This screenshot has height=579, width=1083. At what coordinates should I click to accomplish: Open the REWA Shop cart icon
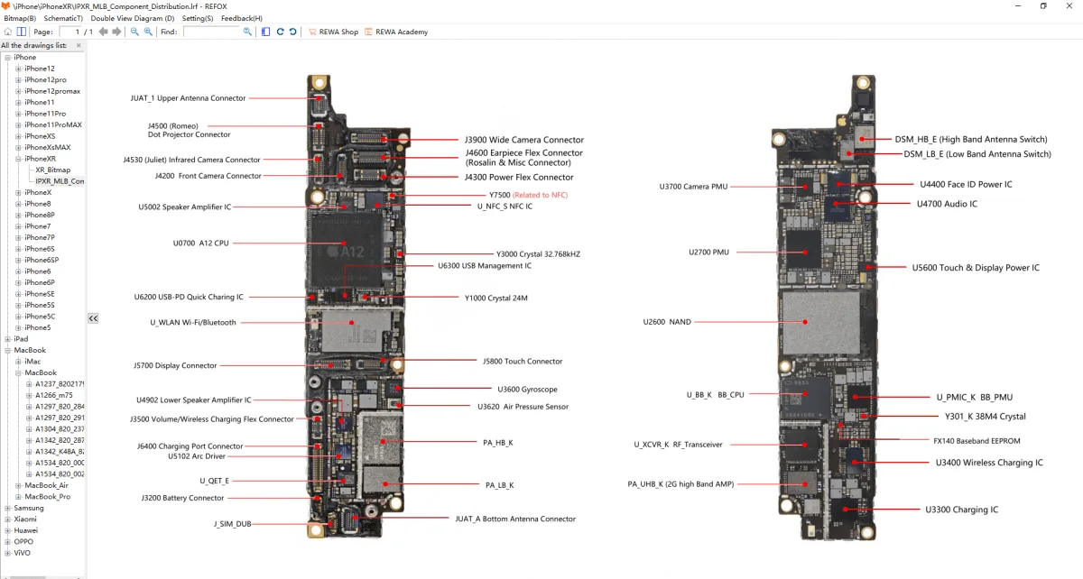(312, 32)
